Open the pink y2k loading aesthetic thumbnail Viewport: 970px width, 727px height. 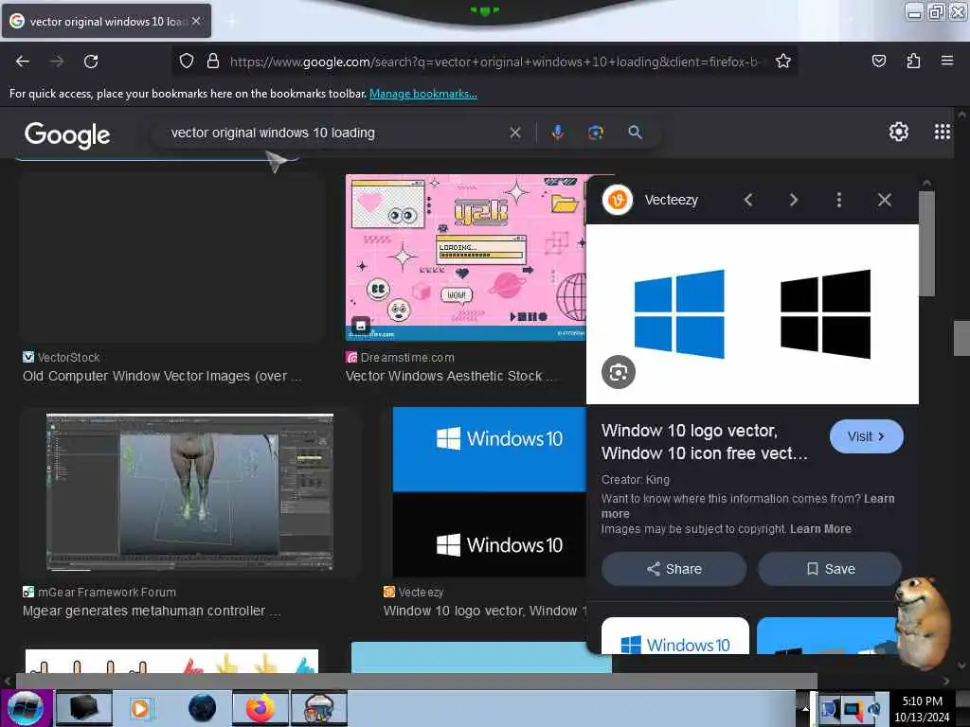coord(465,257)
